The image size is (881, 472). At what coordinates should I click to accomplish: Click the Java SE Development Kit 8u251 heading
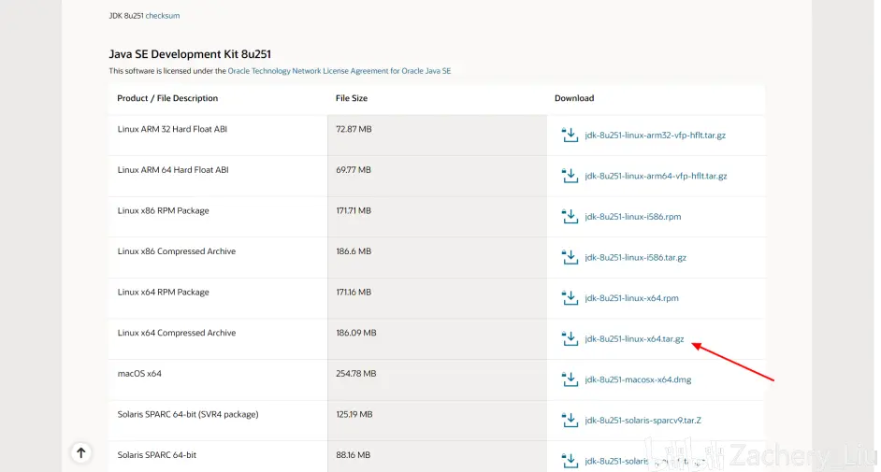190,54
